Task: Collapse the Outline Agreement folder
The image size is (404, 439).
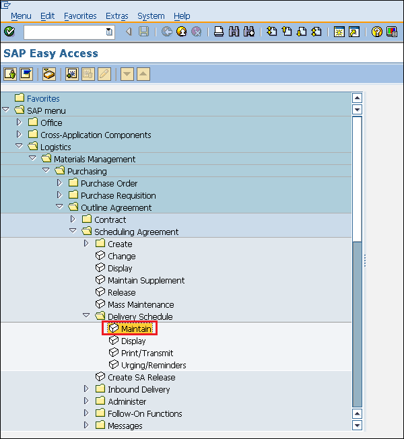Action: pyautogui.click(x=59, y=207)
